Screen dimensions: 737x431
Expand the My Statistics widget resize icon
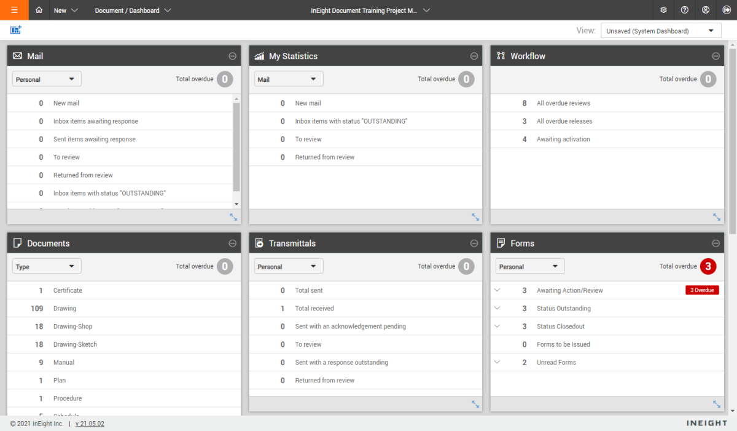(x=475, y=217)
